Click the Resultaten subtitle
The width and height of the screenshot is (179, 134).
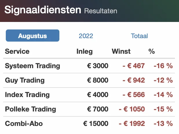101,11
